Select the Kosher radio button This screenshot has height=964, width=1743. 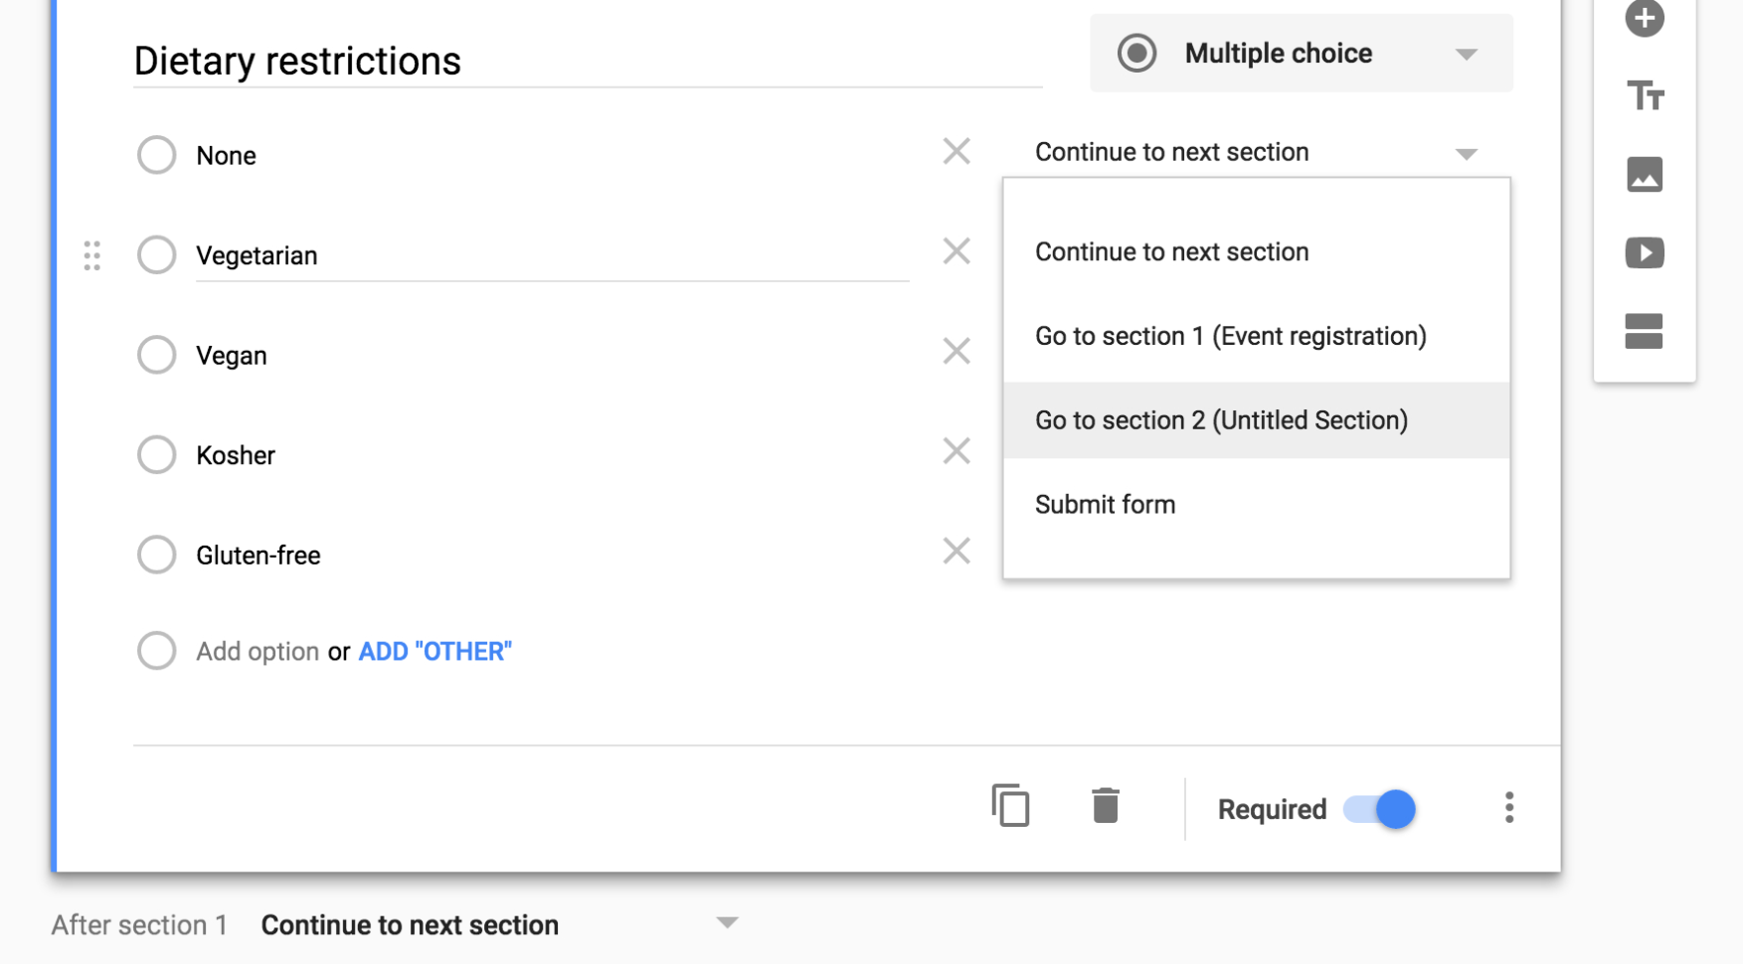pos(156,454)
